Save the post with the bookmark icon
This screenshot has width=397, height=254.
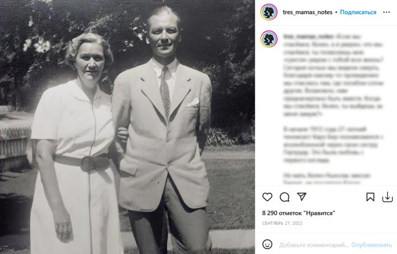370,197
